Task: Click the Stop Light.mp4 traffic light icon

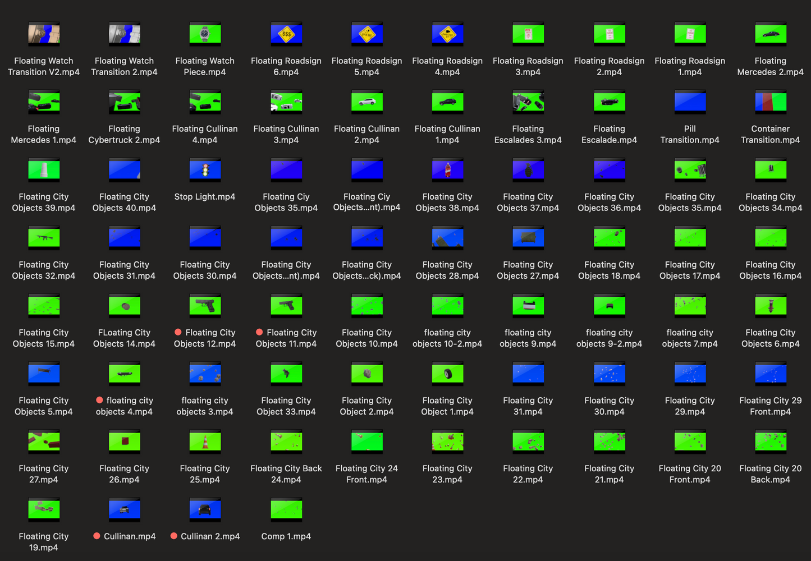Action: (x=205, y=171)
